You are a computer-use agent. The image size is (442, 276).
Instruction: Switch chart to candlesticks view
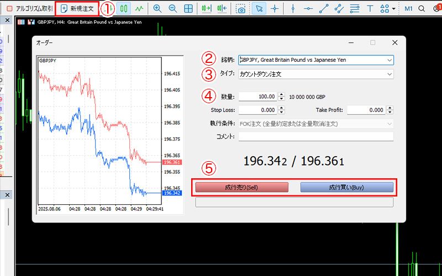124,9
